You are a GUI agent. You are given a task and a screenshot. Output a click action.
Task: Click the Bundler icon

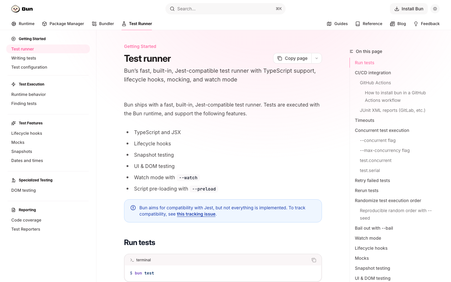pyautogui.click(x=94, y=24)
